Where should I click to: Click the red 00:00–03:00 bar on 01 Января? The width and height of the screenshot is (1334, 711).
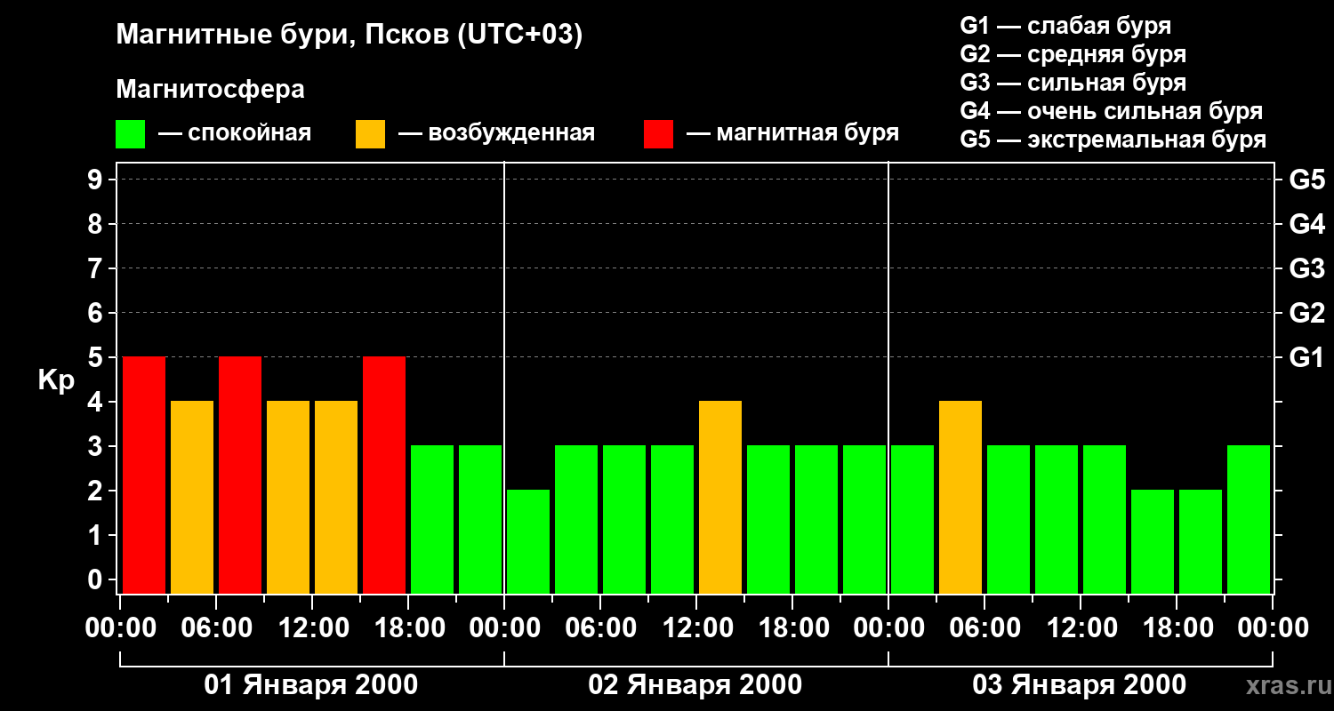pos(144,475)
